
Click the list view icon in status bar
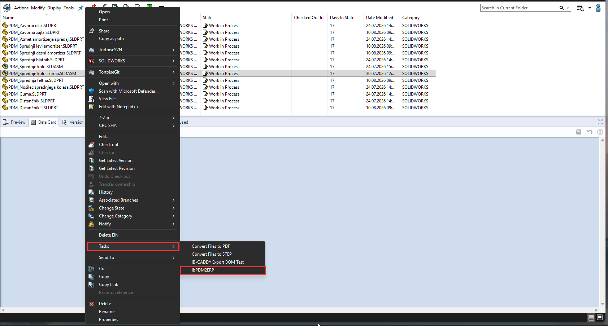pos(591,318)
